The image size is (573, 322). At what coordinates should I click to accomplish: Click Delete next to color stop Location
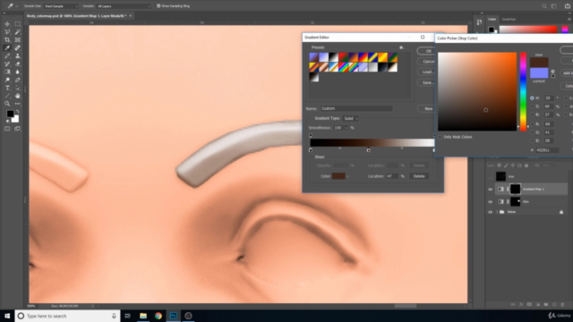(419, 176)
